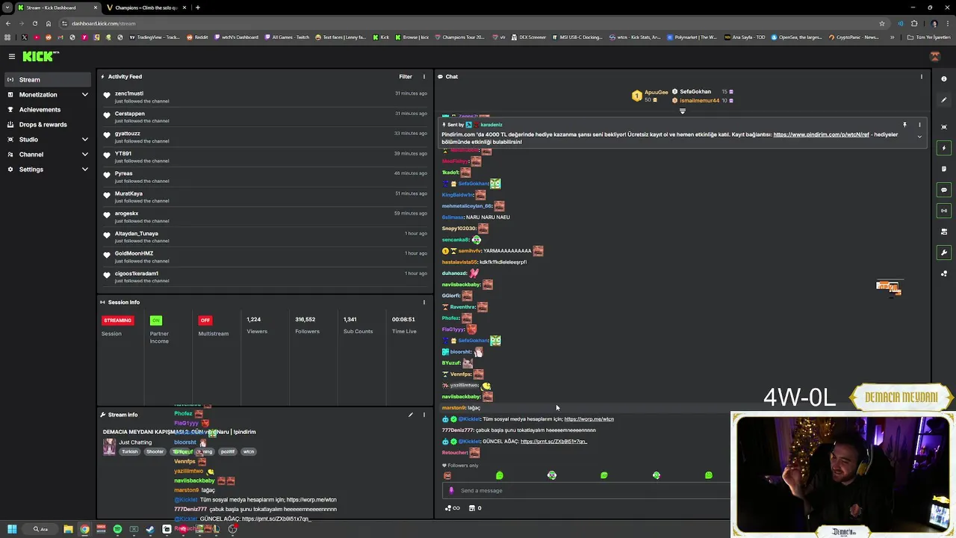956x538 pixels.
Task: Switch to the Champions browser tab
Action: coord(146,7)
